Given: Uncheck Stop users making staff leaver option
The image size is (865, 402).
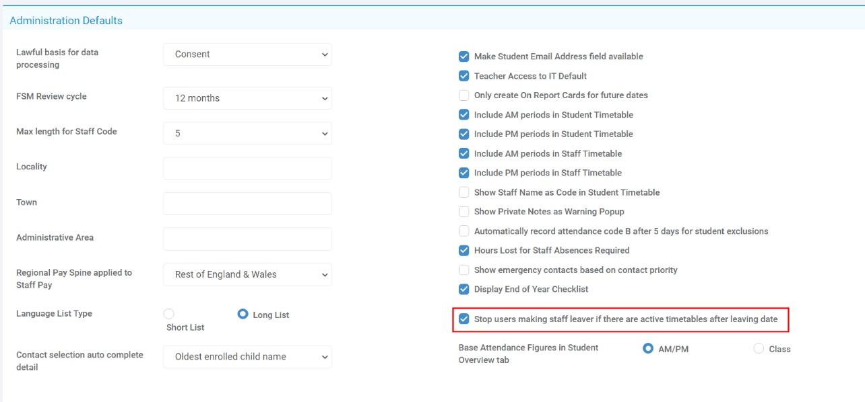Looking at the screenshot, I should (x=463, y=319).
